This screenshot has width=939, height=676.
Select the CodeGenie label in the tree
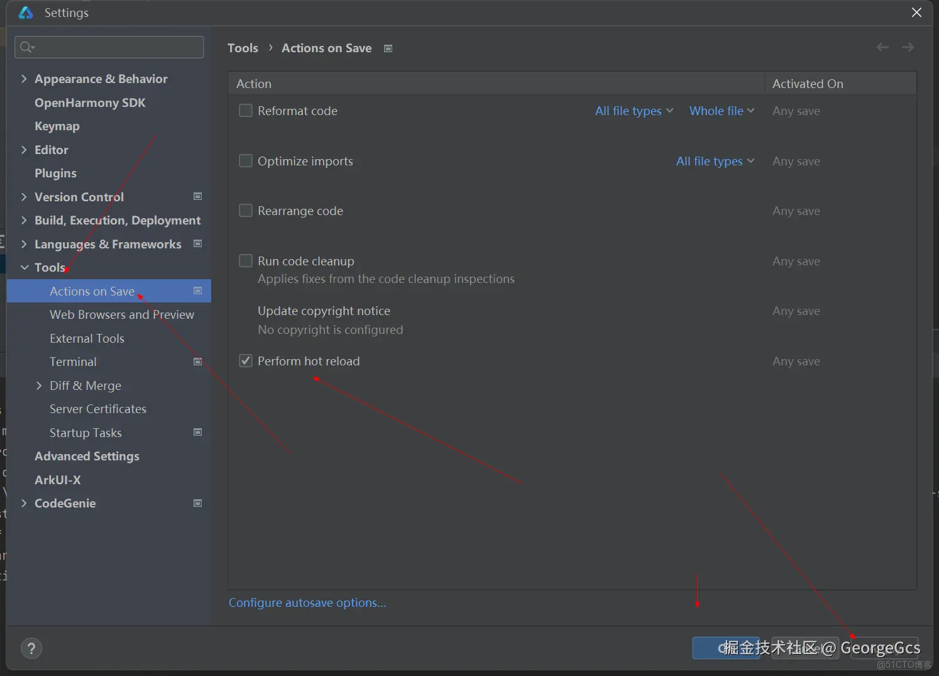tap(65, 503)
